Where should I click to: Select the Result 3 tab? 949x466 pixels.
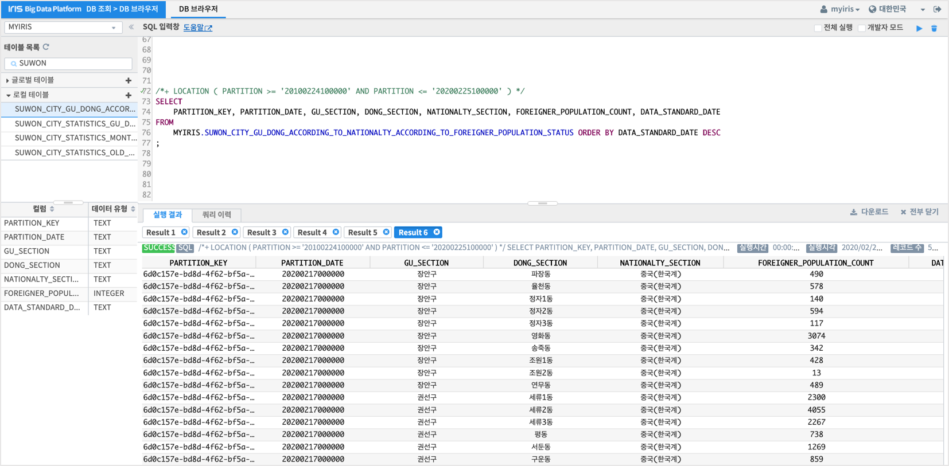(262, 232)
